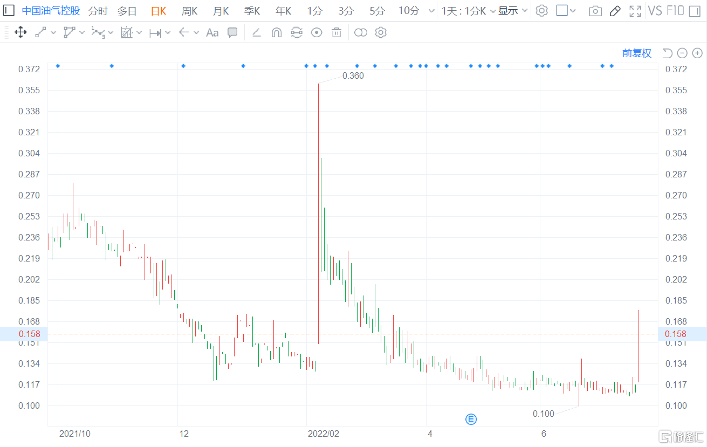This screenshot has width=707, height=447.
Task: Toggle fullscreen chart mode
Action: [x=635, y=11]
